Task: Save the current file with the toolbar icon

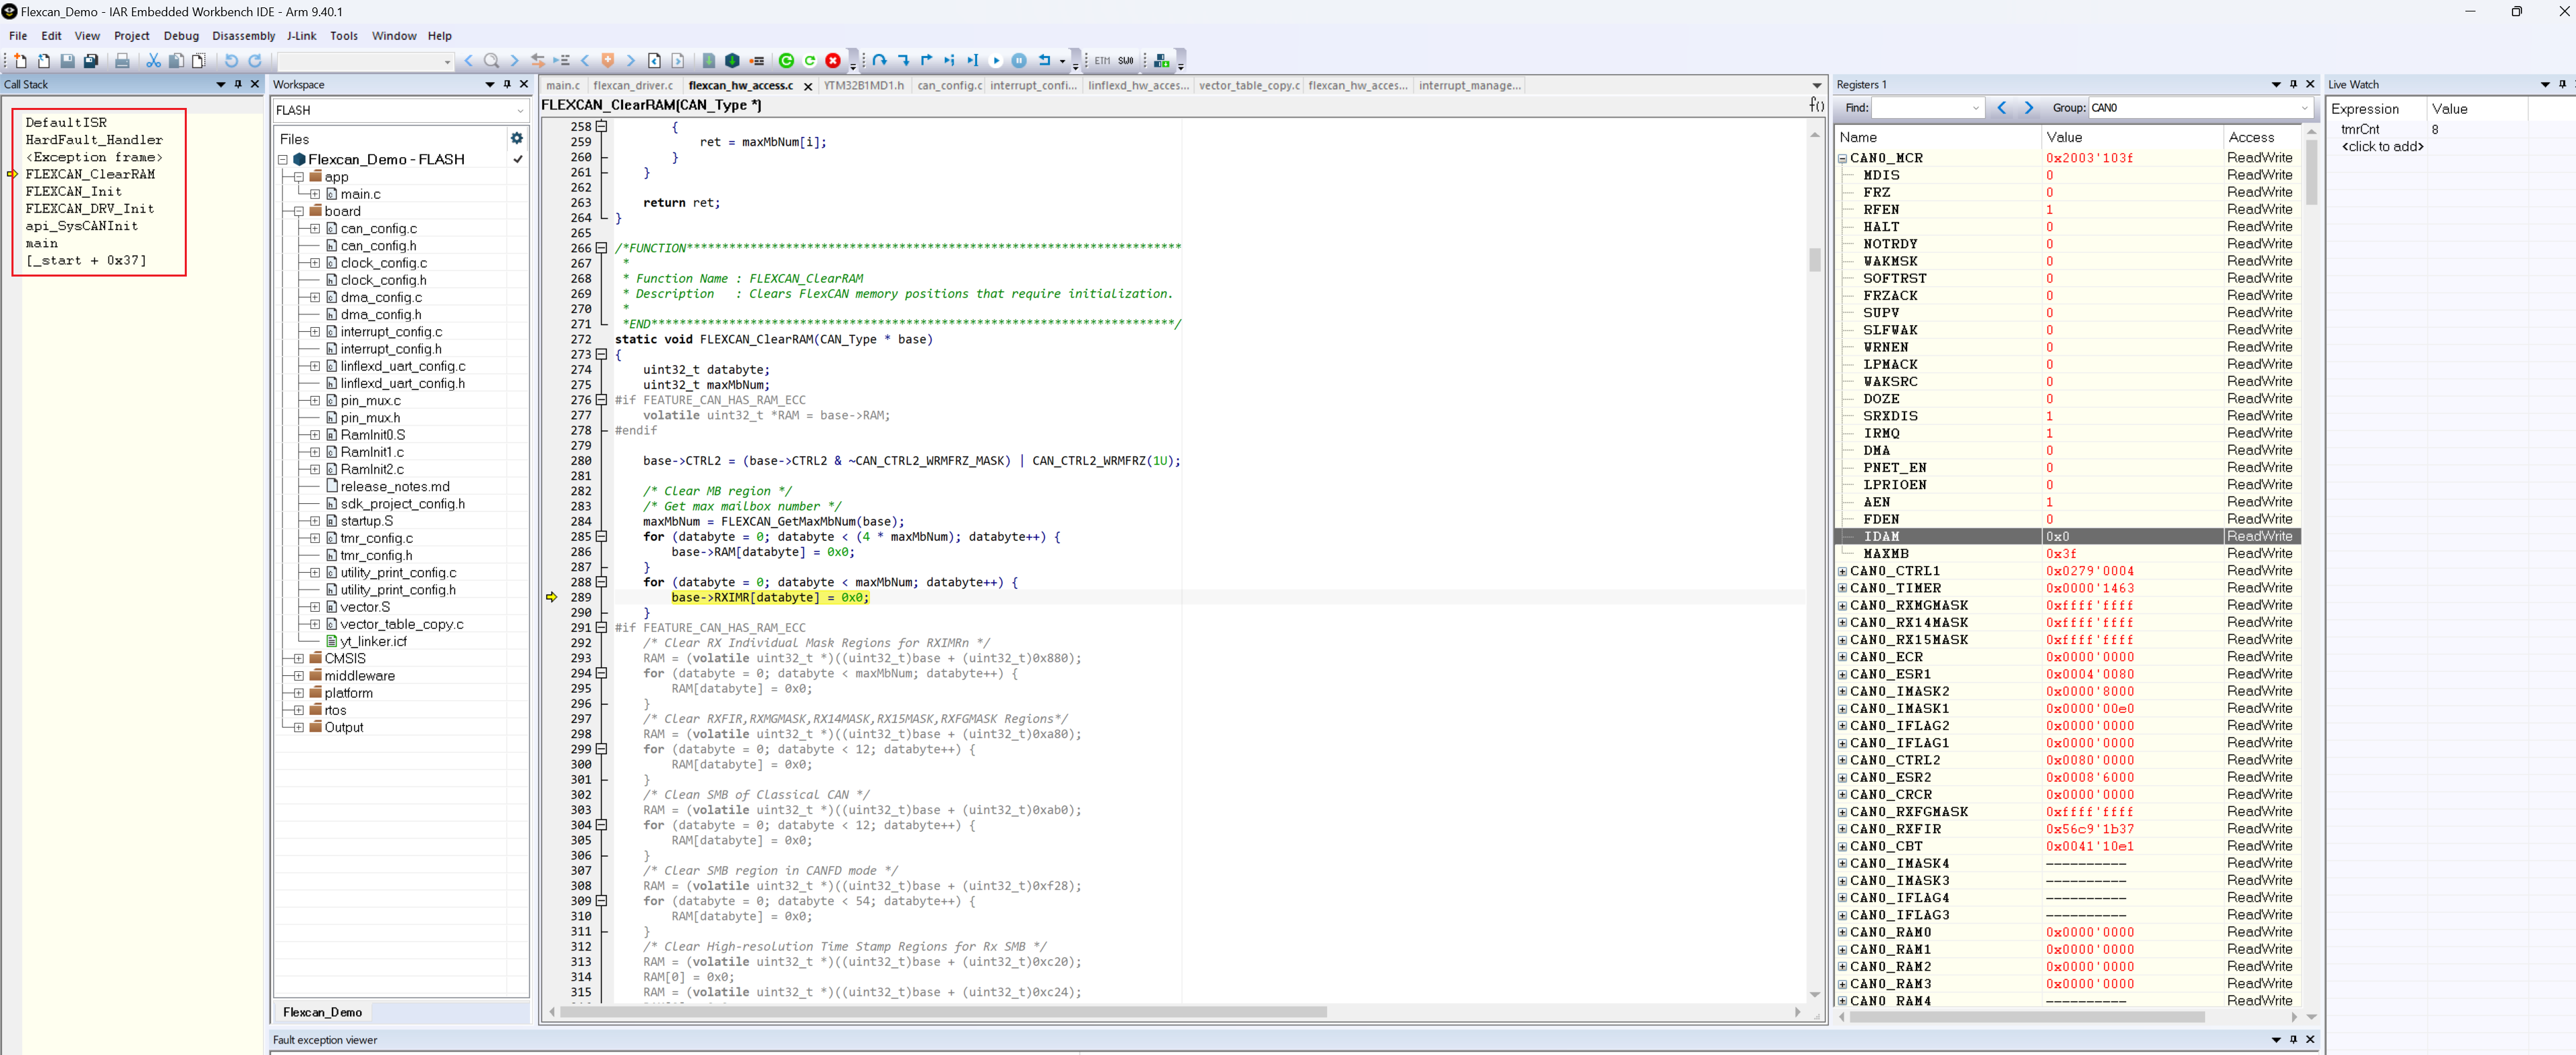Action: (67, 61)
